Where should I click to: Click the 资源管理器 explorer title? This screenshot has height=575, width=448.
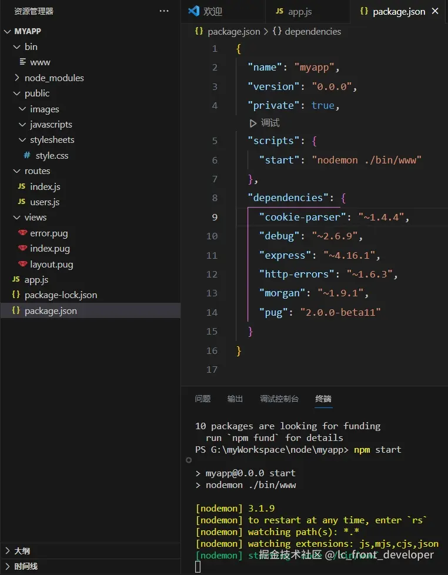tap(34, 11)
